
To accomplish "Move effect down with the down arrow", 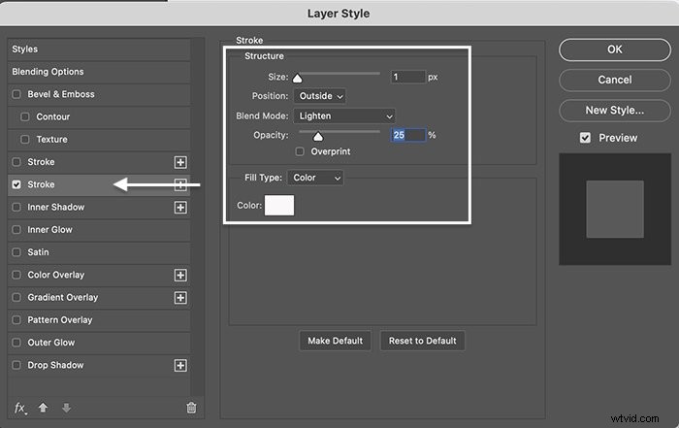I will tap(66, 408).
